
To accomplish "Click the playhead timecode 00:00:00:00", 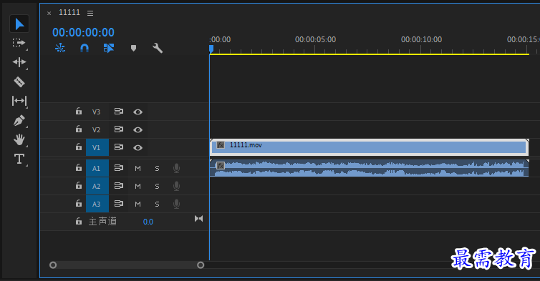I will 83,32.
